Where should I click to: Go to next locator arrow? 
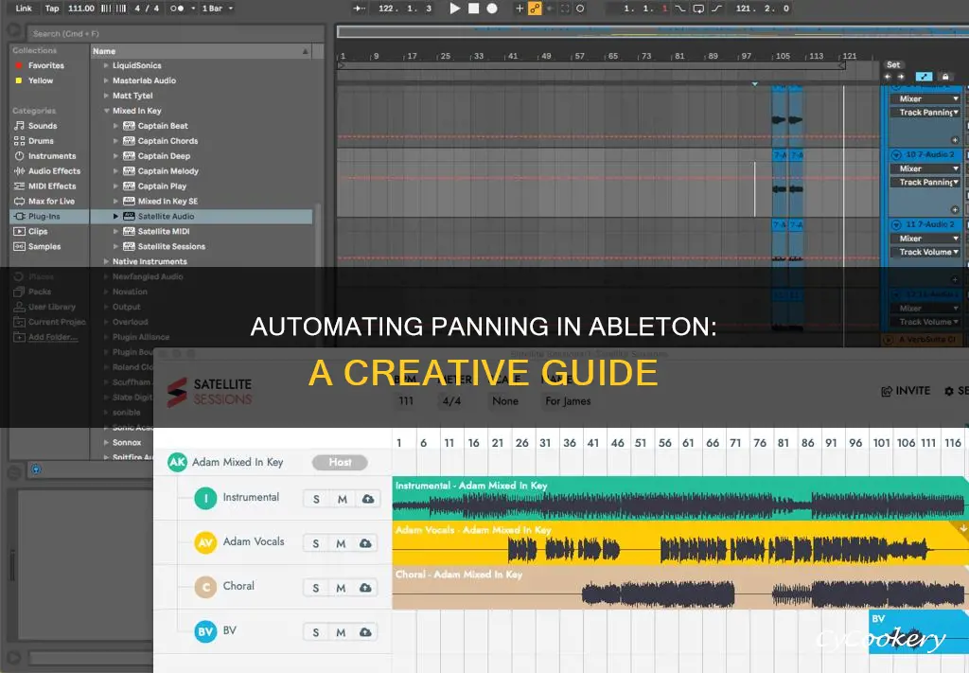pos(901,77)
